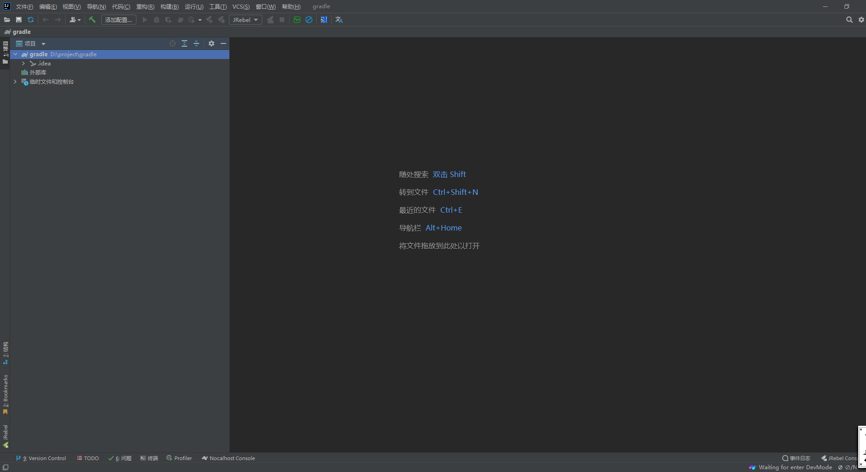Click the grayed run triangle icon

[x=145, y=20]
